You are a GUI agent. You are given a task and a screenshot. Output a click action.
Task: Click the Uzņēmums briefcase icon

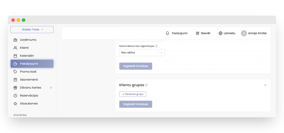(15, 40)
